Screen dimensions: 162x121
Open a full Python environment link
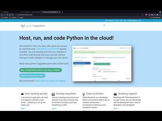(x=47, y=49)
